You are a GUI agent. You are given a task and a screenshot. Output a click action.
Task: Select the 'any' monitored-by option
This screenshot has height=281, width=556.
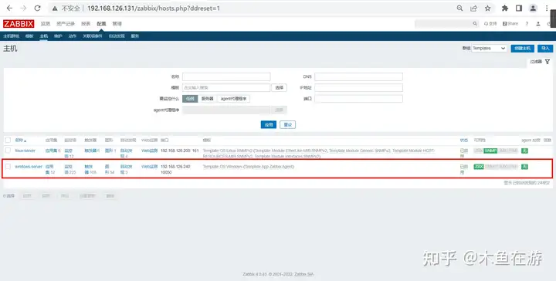coord(190,99)
